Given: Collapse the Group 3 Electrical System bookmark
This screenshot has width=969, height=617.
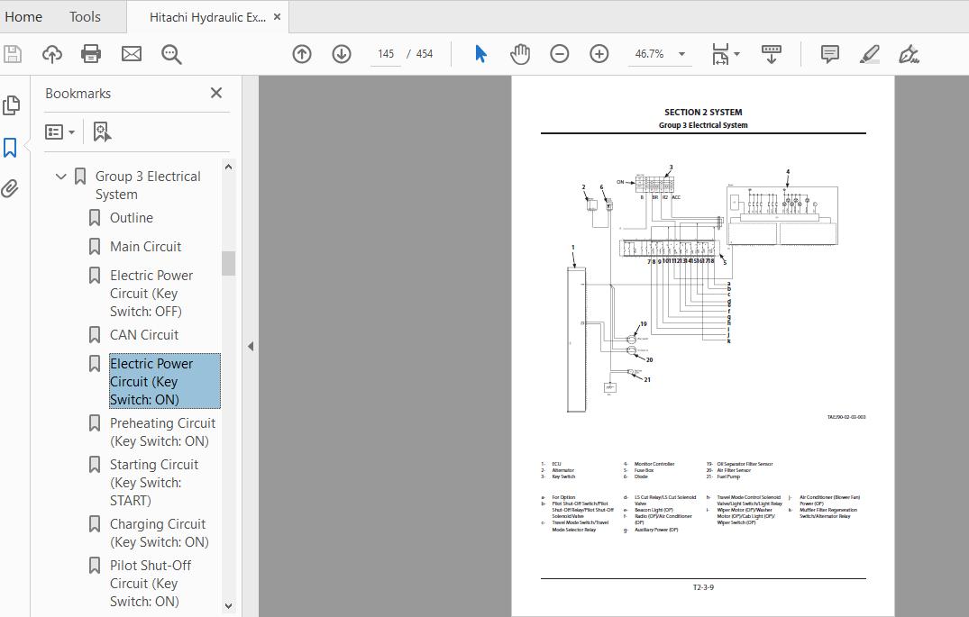Looking at the screenshot, I should tap(61, 177).
